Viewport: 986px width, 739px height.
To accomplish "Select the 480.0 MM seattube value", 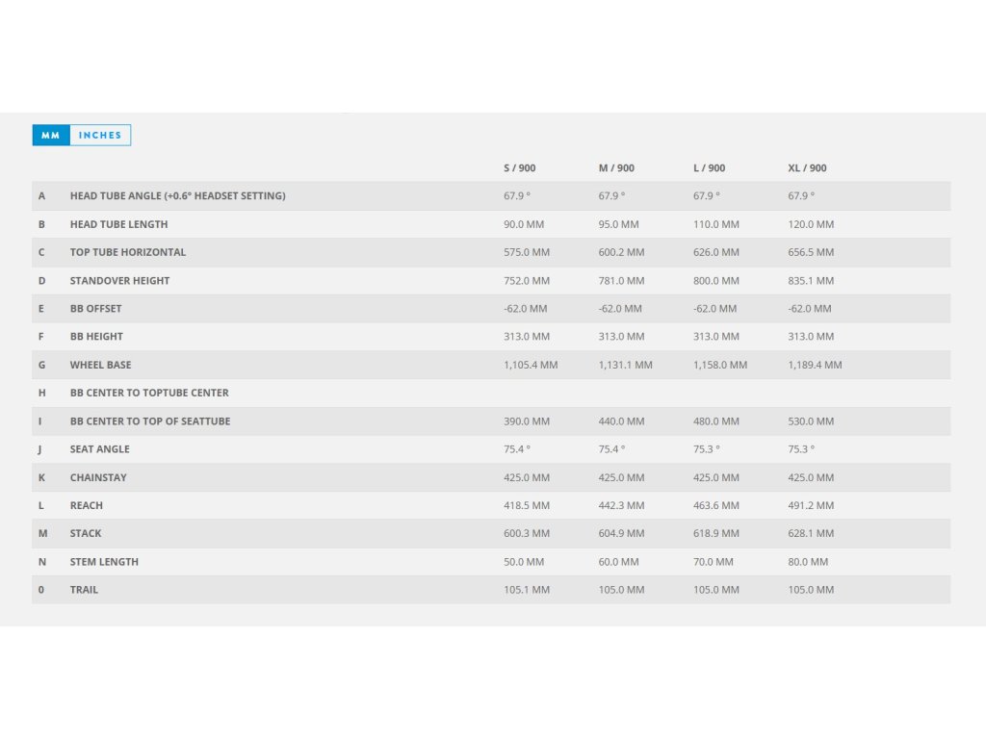I will point(716,421).
